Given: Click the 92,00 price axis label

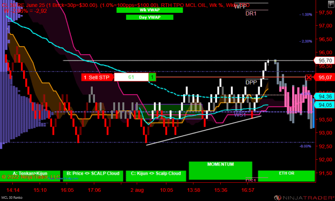Looking at the screenshot, I should point(325,159).
